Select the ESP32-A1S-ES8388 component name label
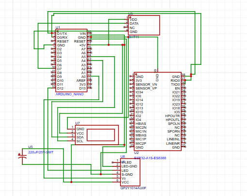Viewport: 247px width, 196px height. [150, 158]
